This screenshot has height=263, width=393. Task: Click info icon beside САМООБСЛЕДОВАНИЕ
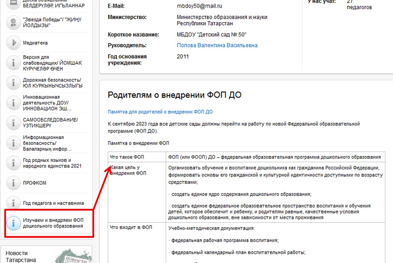tap(13, 123)
